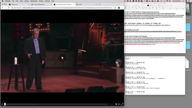Open Spotlight search in menu bar

(x=183, y=1)
